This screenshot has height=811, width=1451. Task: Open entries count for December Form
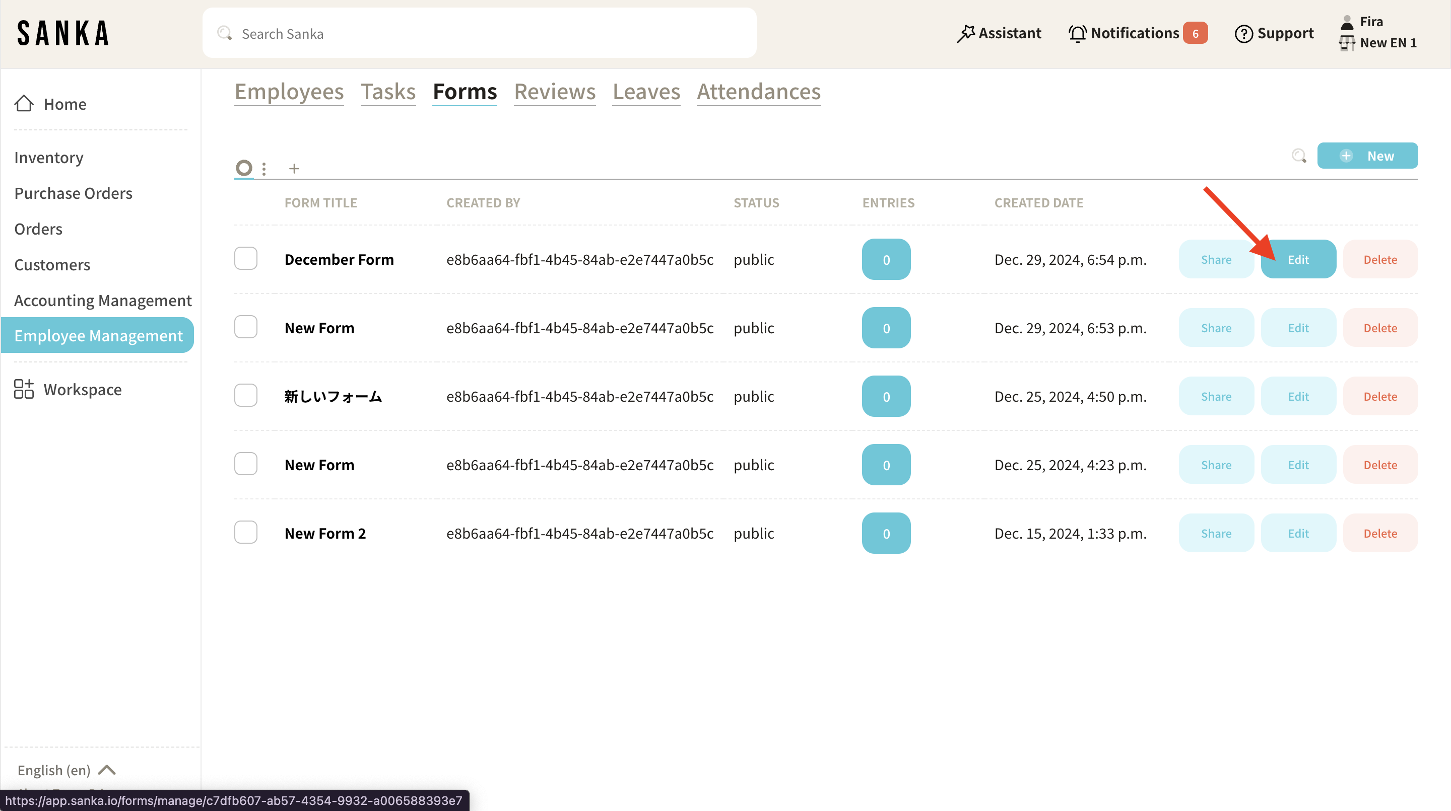[x=886, y=259]
